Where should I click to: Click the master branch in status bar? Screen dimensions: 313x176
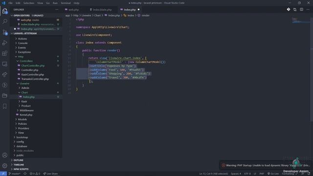[14, 174]
